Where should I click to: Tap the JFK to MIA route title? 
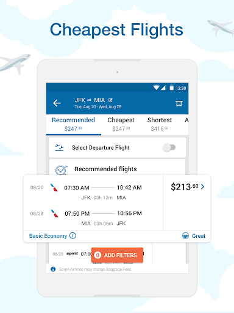pyautogui.click(x=90, y=100)
